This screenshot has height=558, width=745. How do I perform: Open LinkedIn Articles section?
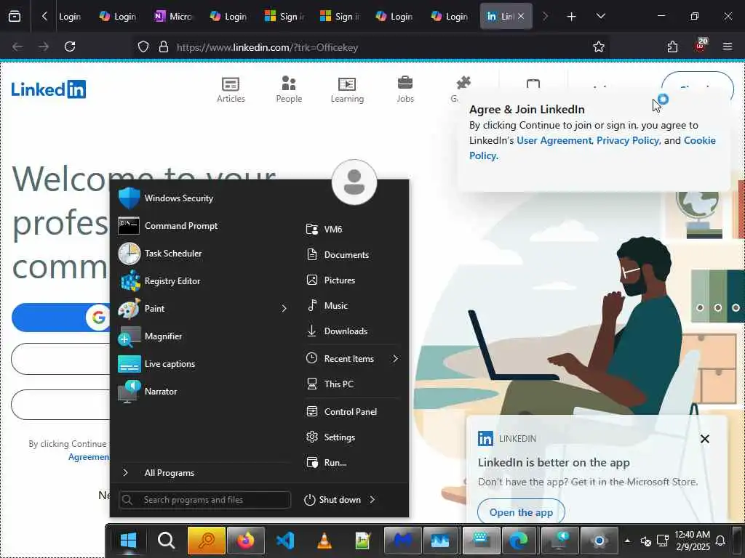coord(231,90)
